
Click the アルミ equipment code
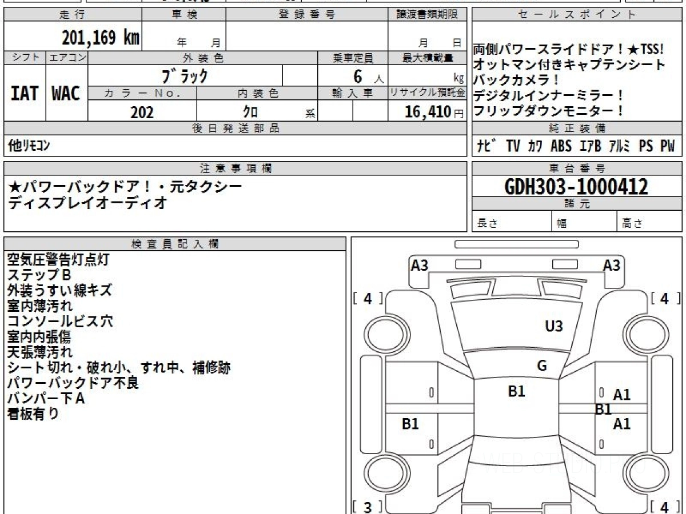[x=619, y=146]
